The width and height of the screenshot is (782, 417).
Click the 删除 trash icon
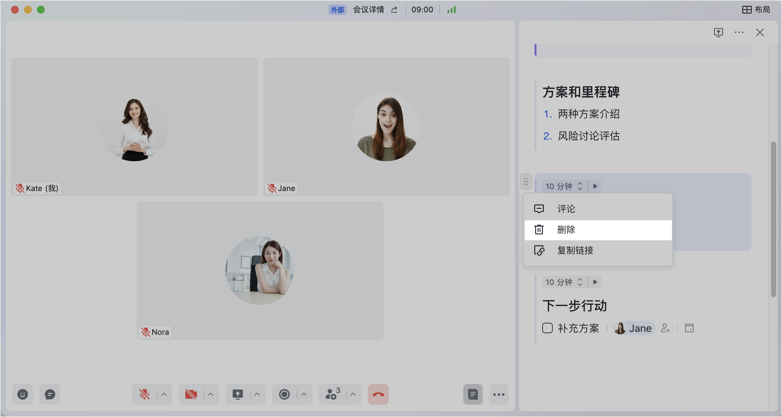(539, 230)
